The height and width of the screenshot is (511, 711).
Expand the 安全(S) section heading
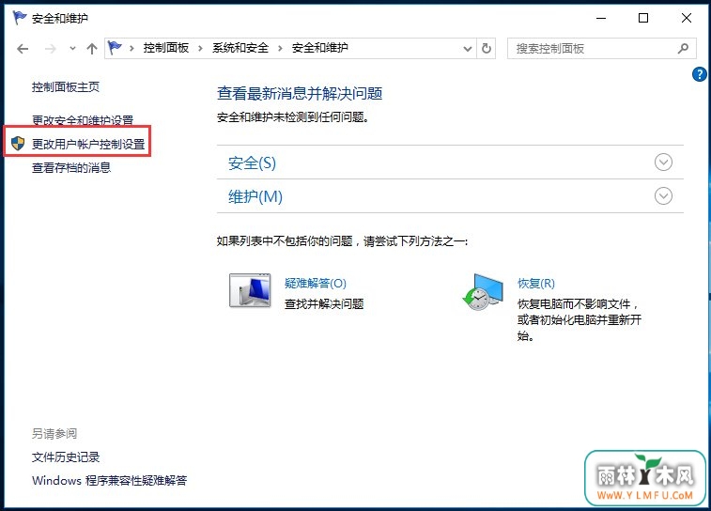pyautogui.click(x=252, y=163)
